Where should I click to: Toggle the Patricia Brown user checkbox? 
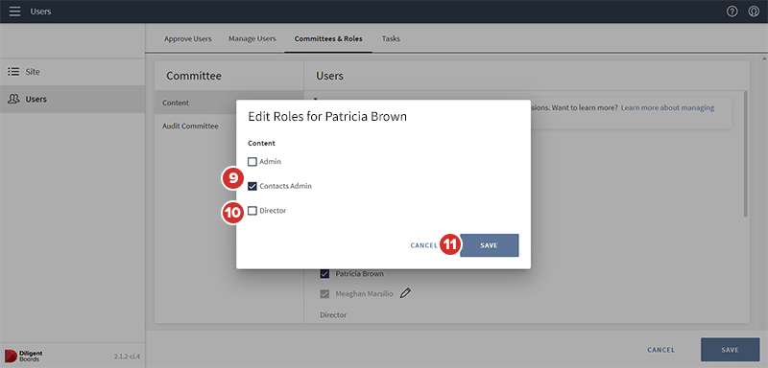[x=324, y=274]
